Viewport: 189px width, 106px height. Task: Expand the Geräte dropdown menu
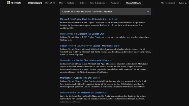coord(83,3)
